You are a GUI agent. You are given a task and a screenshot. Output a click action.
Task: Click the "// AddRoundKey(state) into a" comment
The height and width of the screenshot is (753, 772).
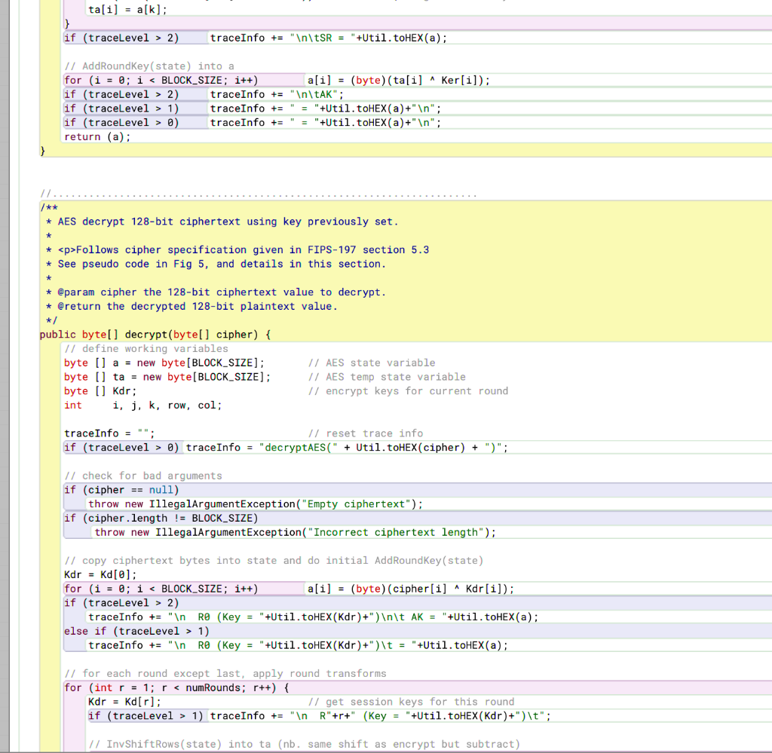tap(139, 66)
